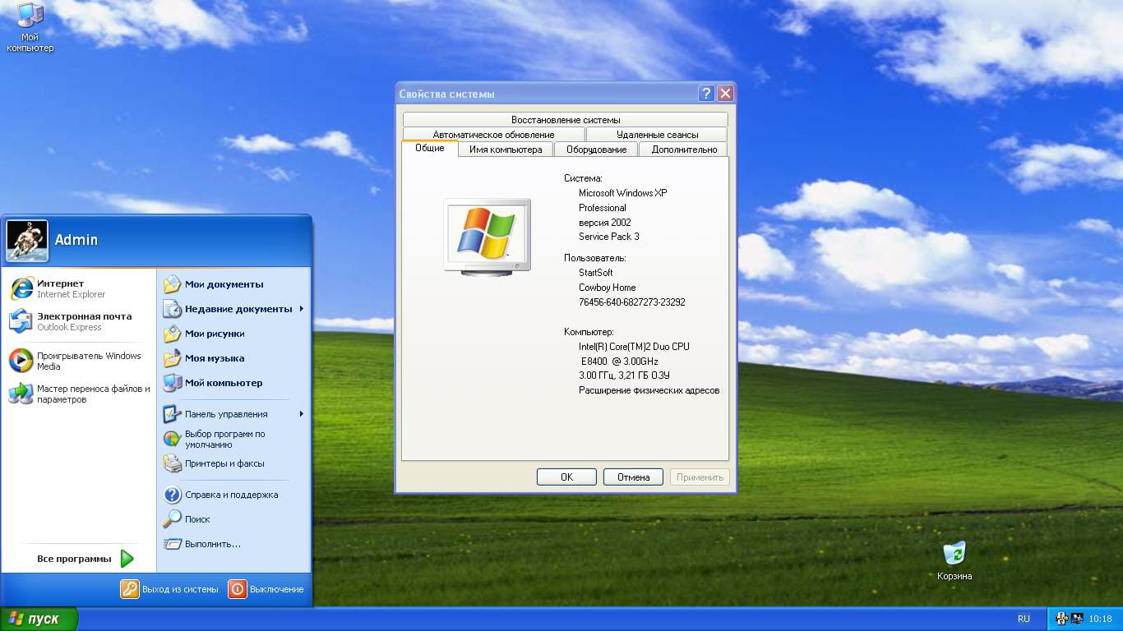Open Мой компьютер in Start menu
This screenshot has width=1123, height=631.
coord(213,383)
